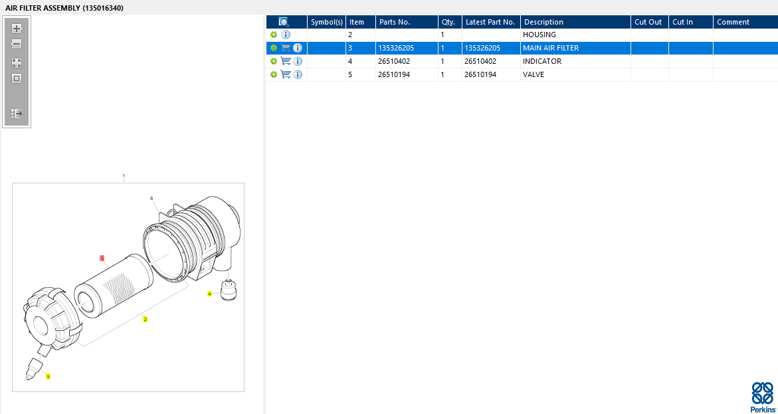Viewport: 778px width, 414px height.
Task: Zoom out of the parts diagram
Action: coord(17,44)
